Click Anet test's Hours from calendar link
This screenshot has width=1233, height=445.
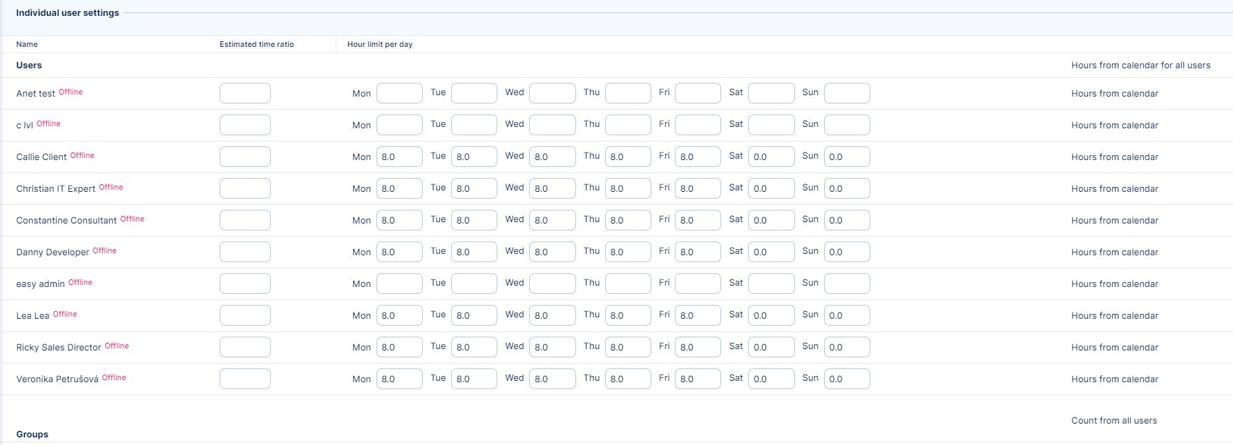pos(1114,94)
